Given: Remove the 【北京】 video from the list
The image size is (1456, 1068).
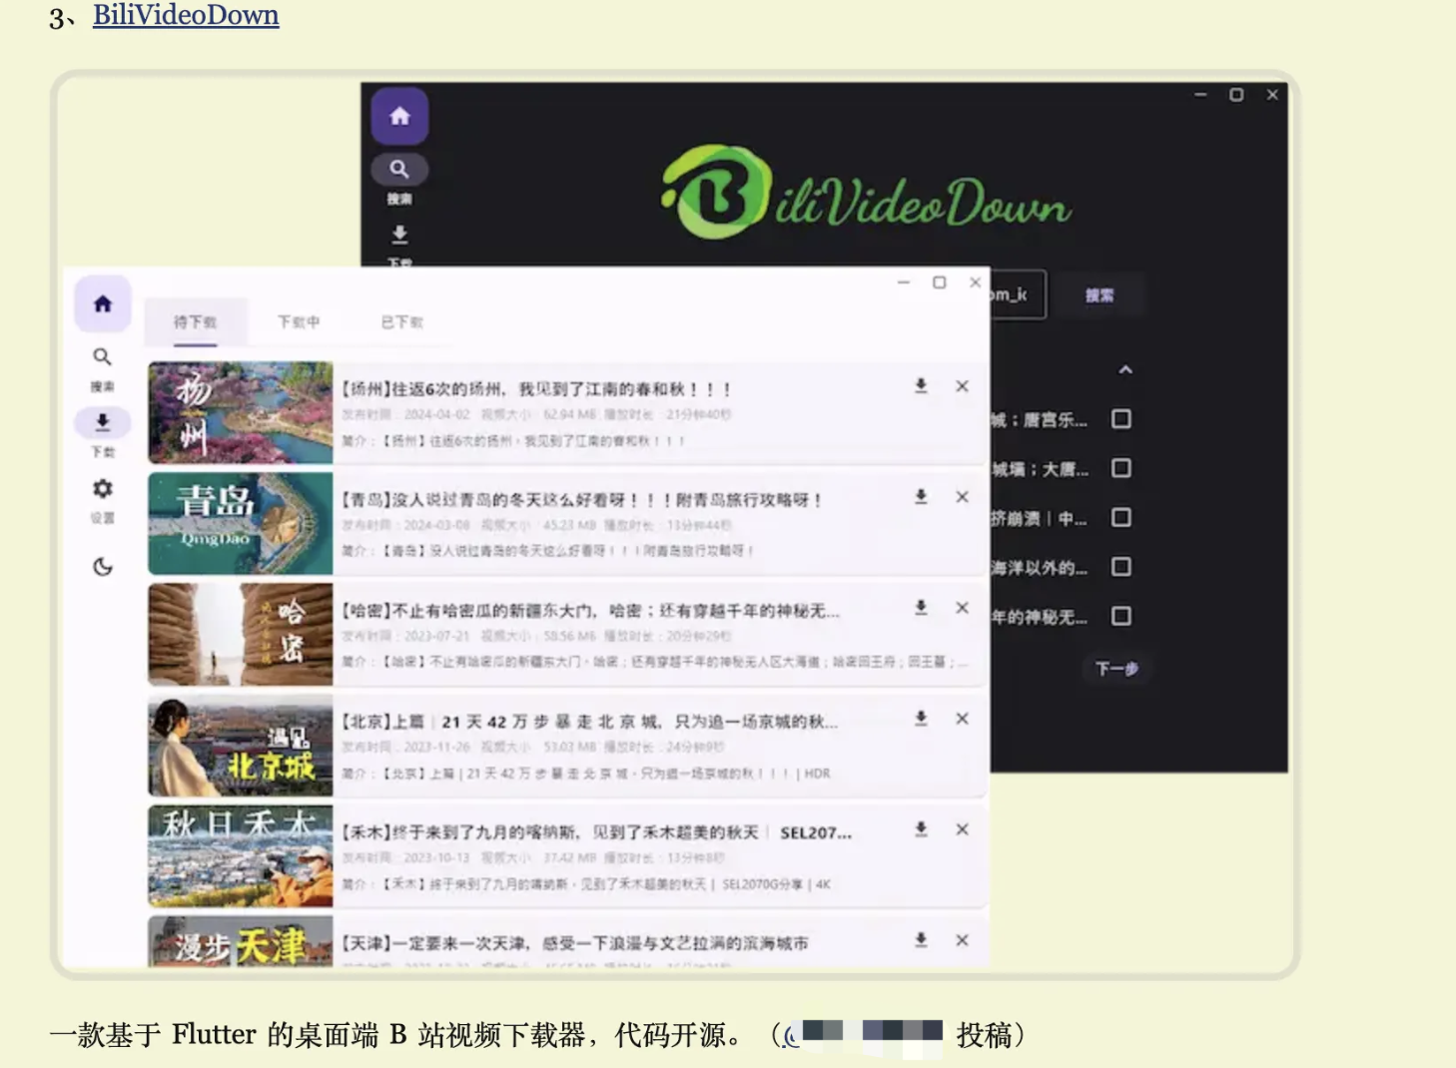Looking at the screenshot, I should 962,719.
